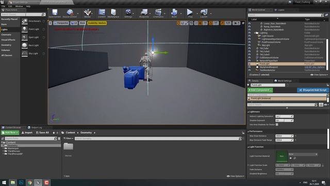Toggle Use Area Shadows for Stationary checkbox

[277, 125]
